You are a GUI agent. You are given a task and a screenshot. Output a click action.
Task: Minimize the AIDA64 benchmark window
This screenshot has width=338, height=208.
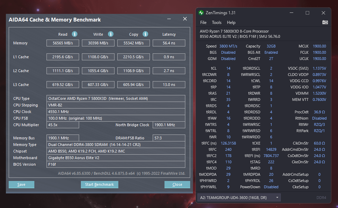[x=169, y=19]
